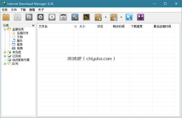Open the 文件 menu
This screenshot has width=182, height=118.
click(14, 10)
